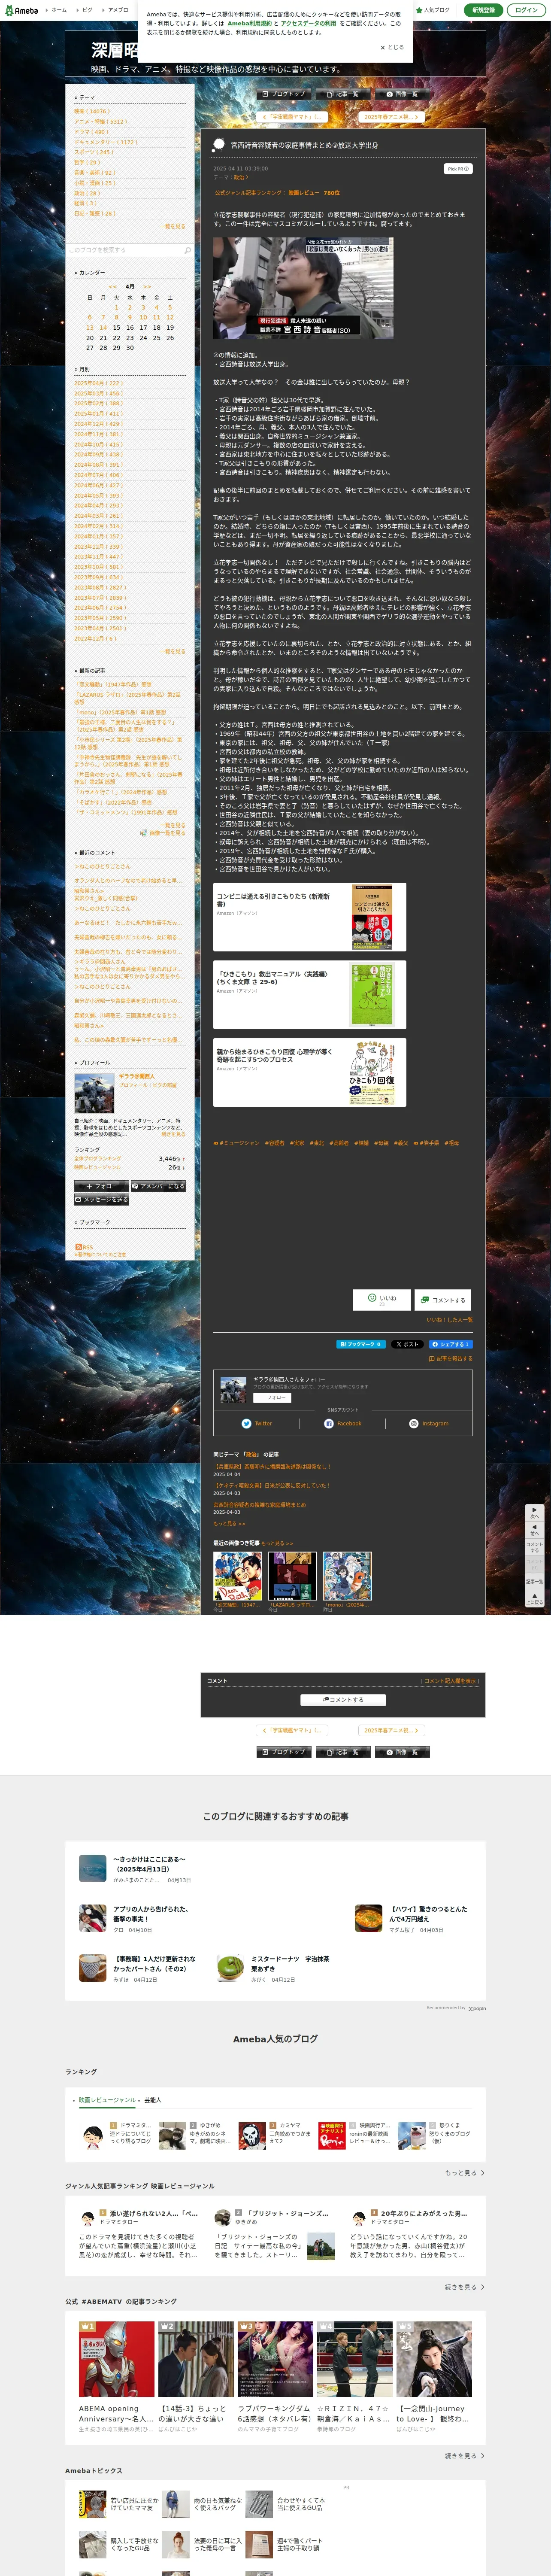Click the コメントする button with bubble icon
This screenshot has height=2576, width=551.
[x=442, y=1300]
